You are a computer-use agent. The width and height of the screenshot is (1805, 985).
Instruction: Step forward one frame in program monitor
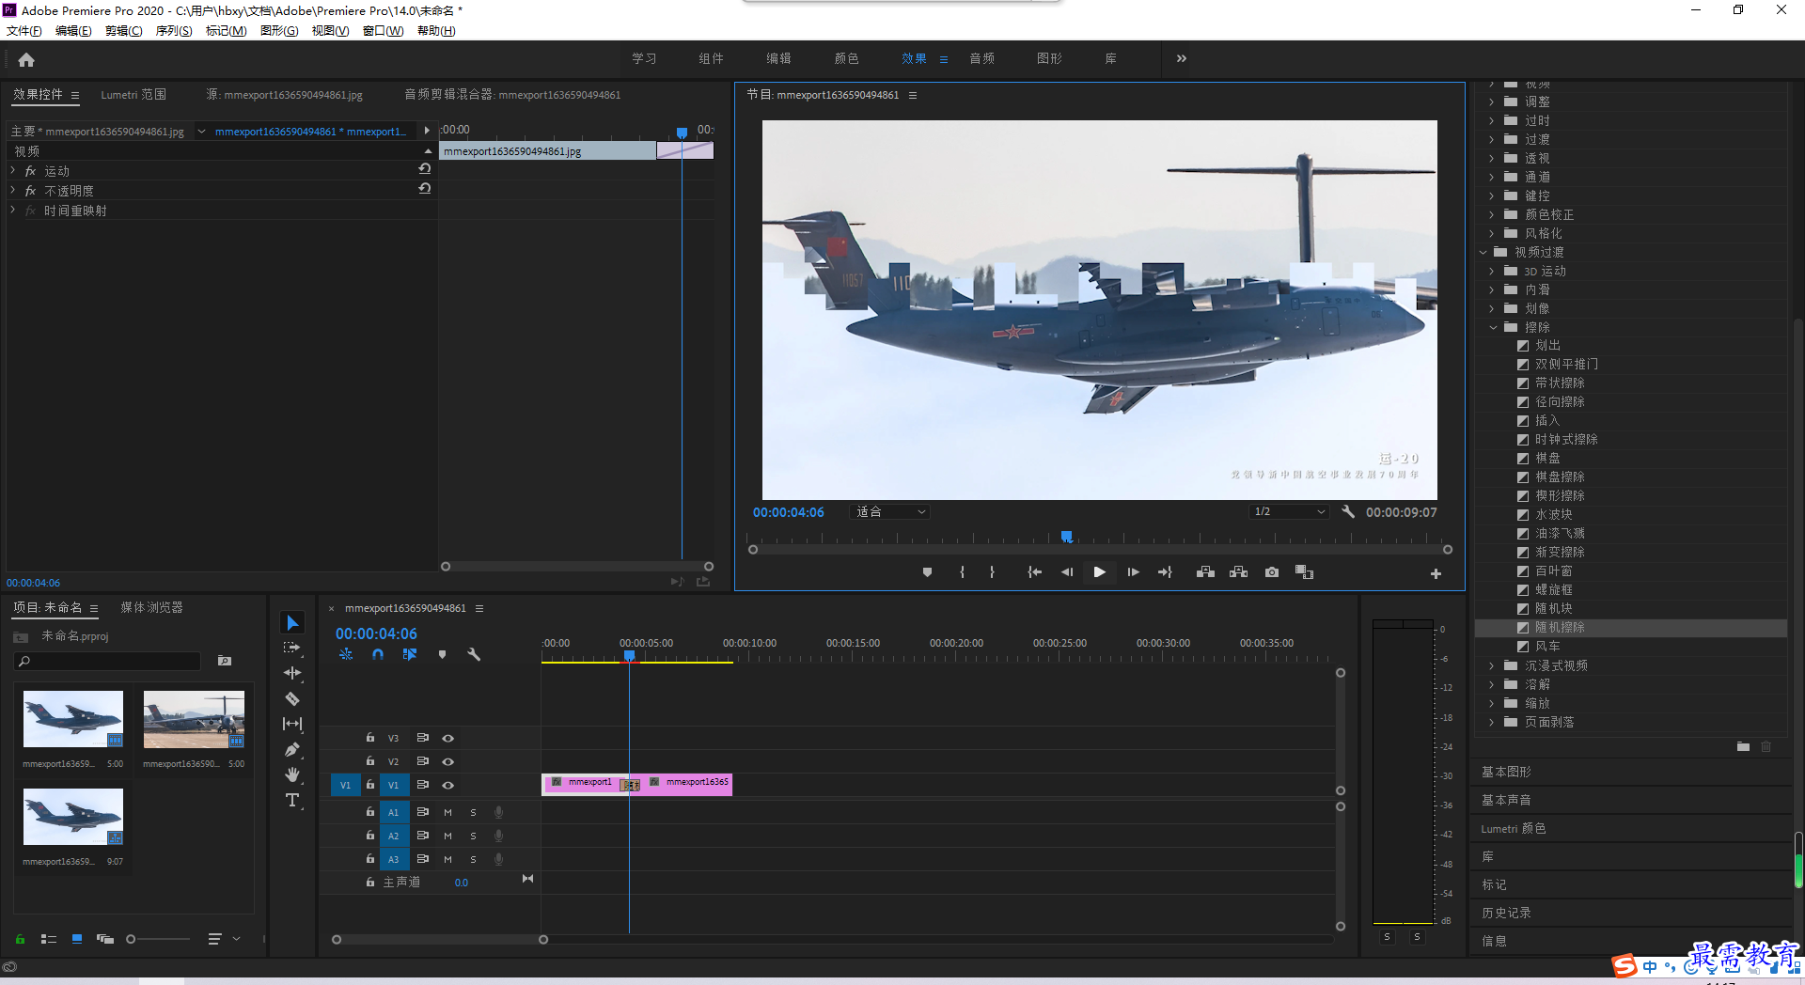[1133, 572]
